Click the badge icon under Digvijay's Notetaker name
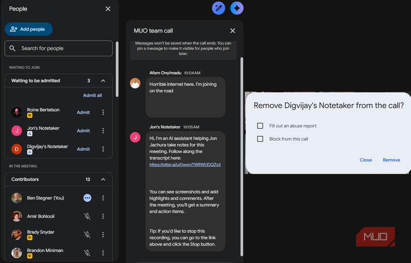Image resolution: width=411 pixels, height=263 pixels. click(30, 152)
